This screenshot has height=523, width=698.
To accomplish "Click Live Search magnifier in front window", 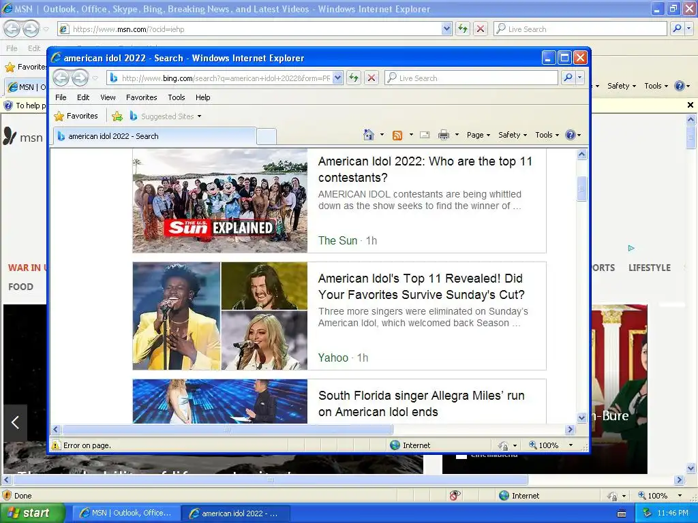I will 568,78.
